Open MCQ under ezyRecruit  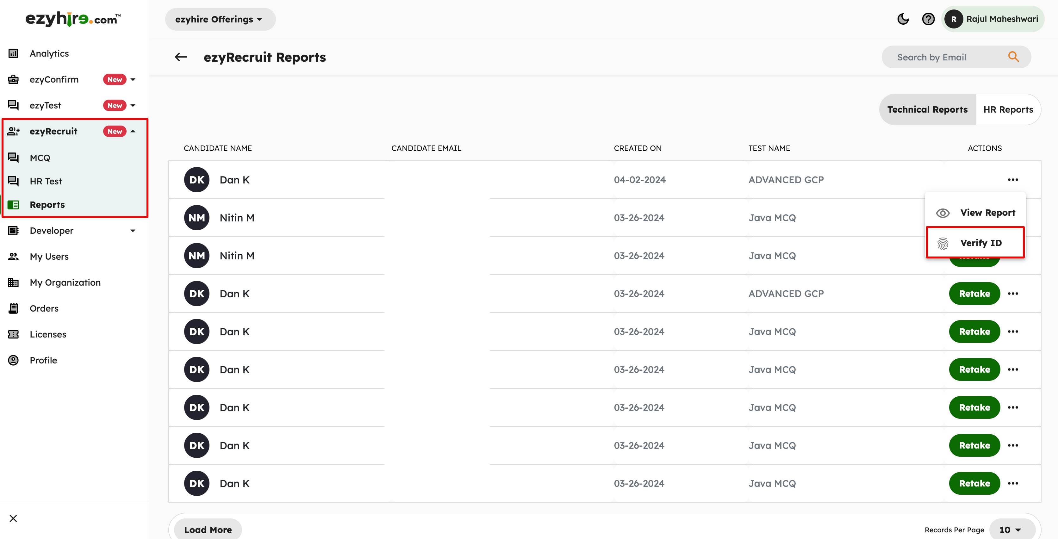pos(40,158)
